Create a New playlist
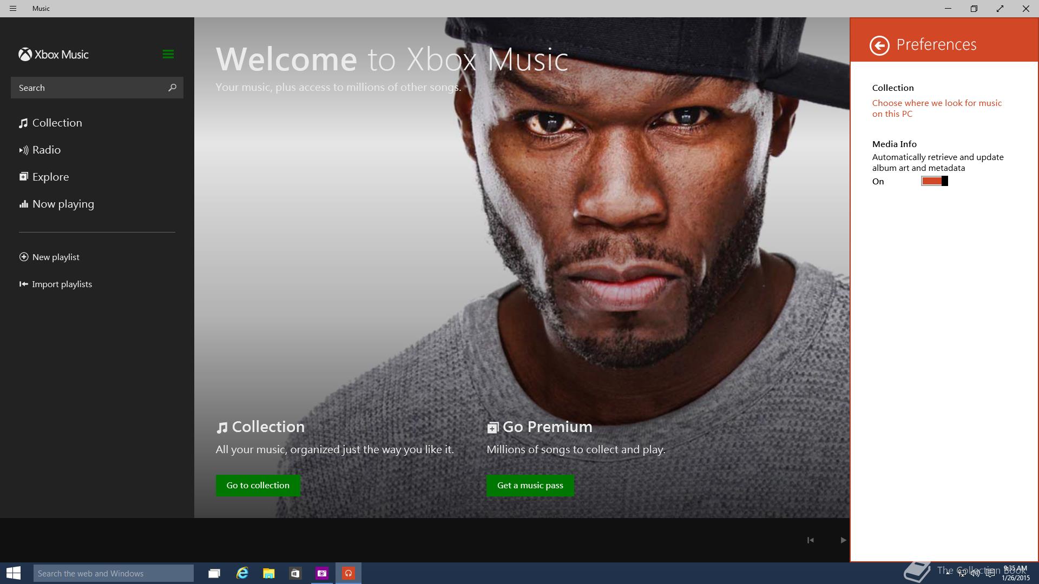Screen dimensions: 1039x584 [49, 257]
